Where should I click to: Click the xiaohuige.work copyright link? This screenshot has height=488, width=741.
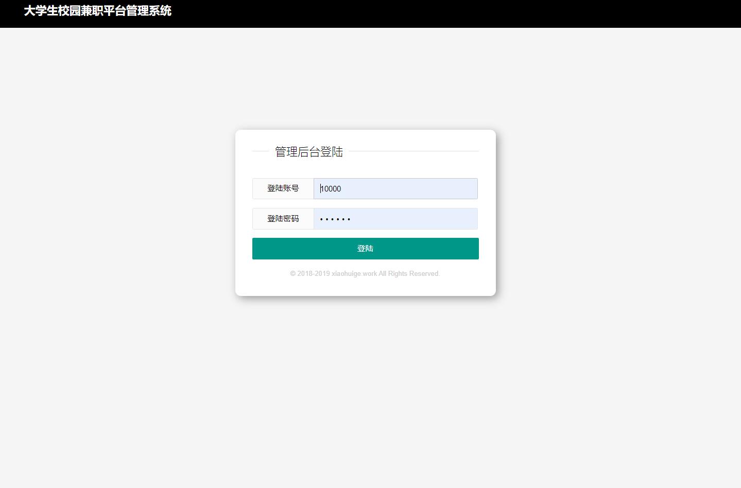pos(354,273)
